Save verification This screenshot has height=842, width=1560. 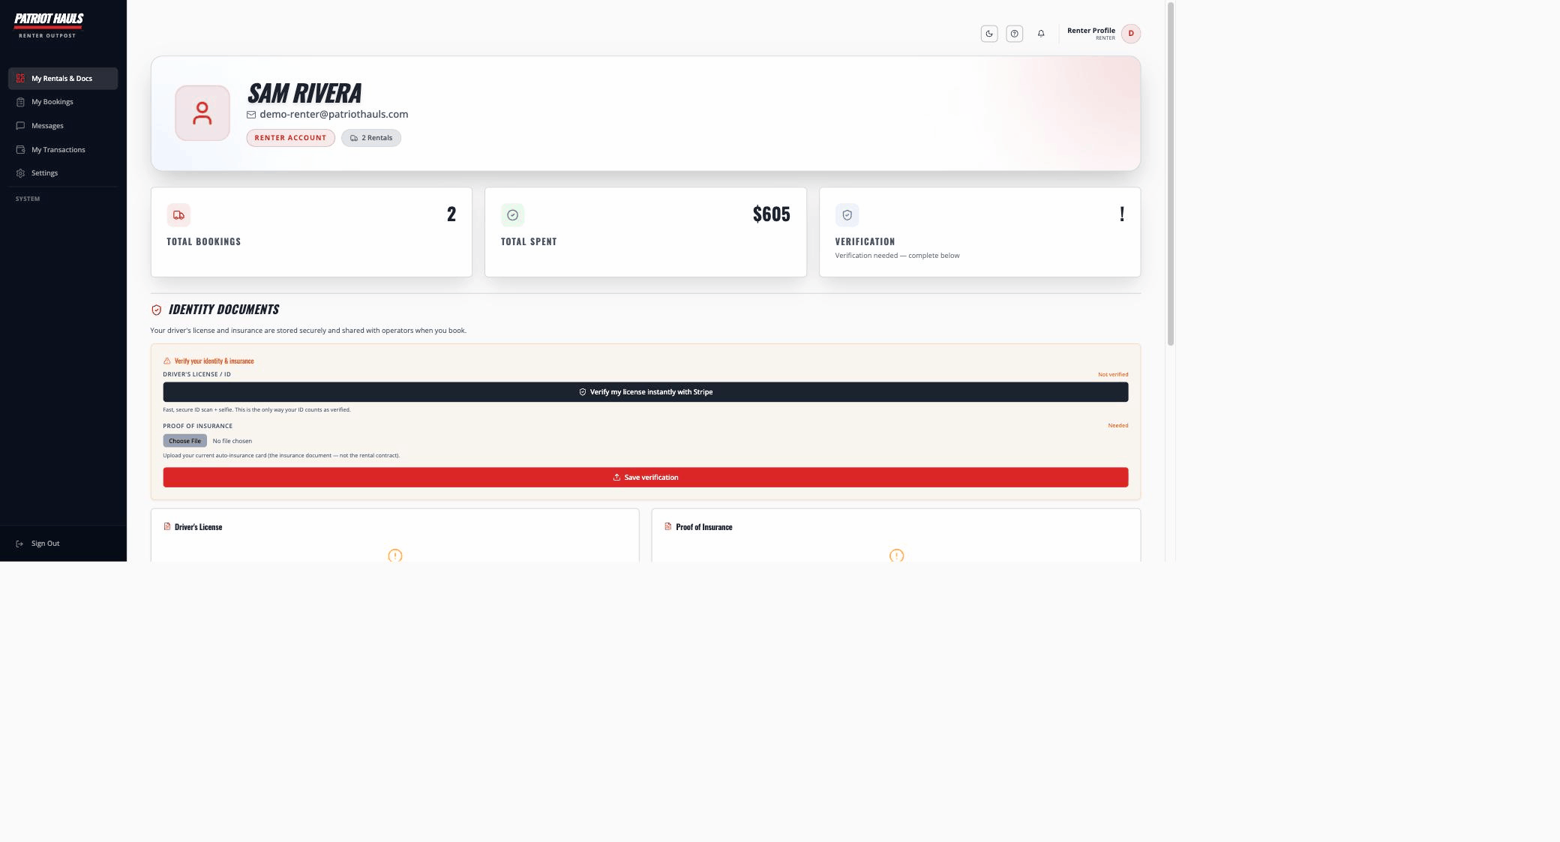[x=646, y=478]
